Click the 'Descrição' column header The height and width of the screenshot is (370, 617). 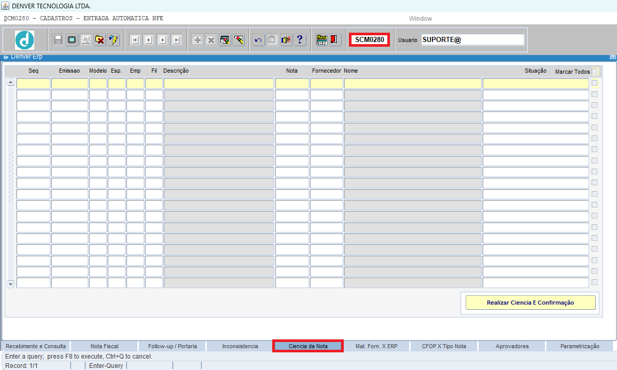[x=176, y=71]
